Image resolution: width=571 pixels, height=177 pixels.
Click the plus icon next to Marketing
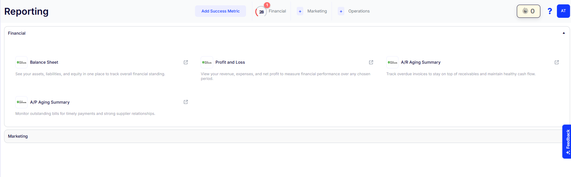pos(300,12)
